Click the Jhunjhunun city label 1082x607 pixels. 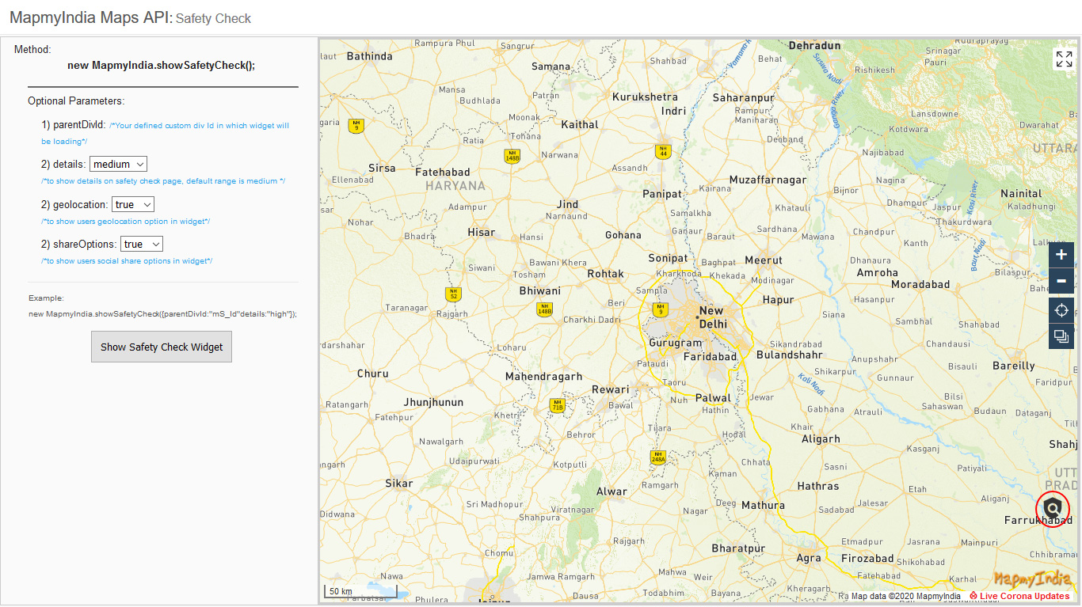[433, 402]
